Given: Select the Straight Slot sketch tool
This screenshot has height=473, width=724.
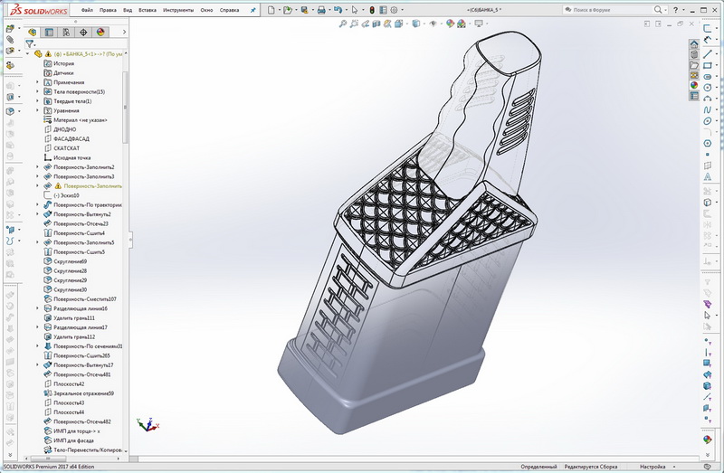Looking at the screenshot, I should pyautogui.click(x=708, y=77).
